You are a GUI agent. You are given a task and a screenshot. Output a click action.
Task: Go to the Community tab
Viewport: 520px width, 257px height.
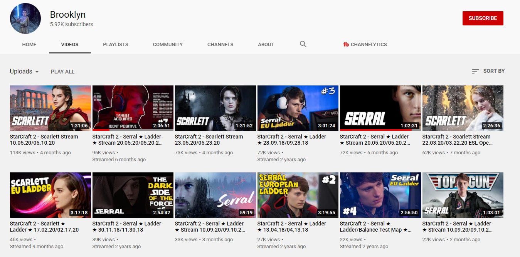168,44
